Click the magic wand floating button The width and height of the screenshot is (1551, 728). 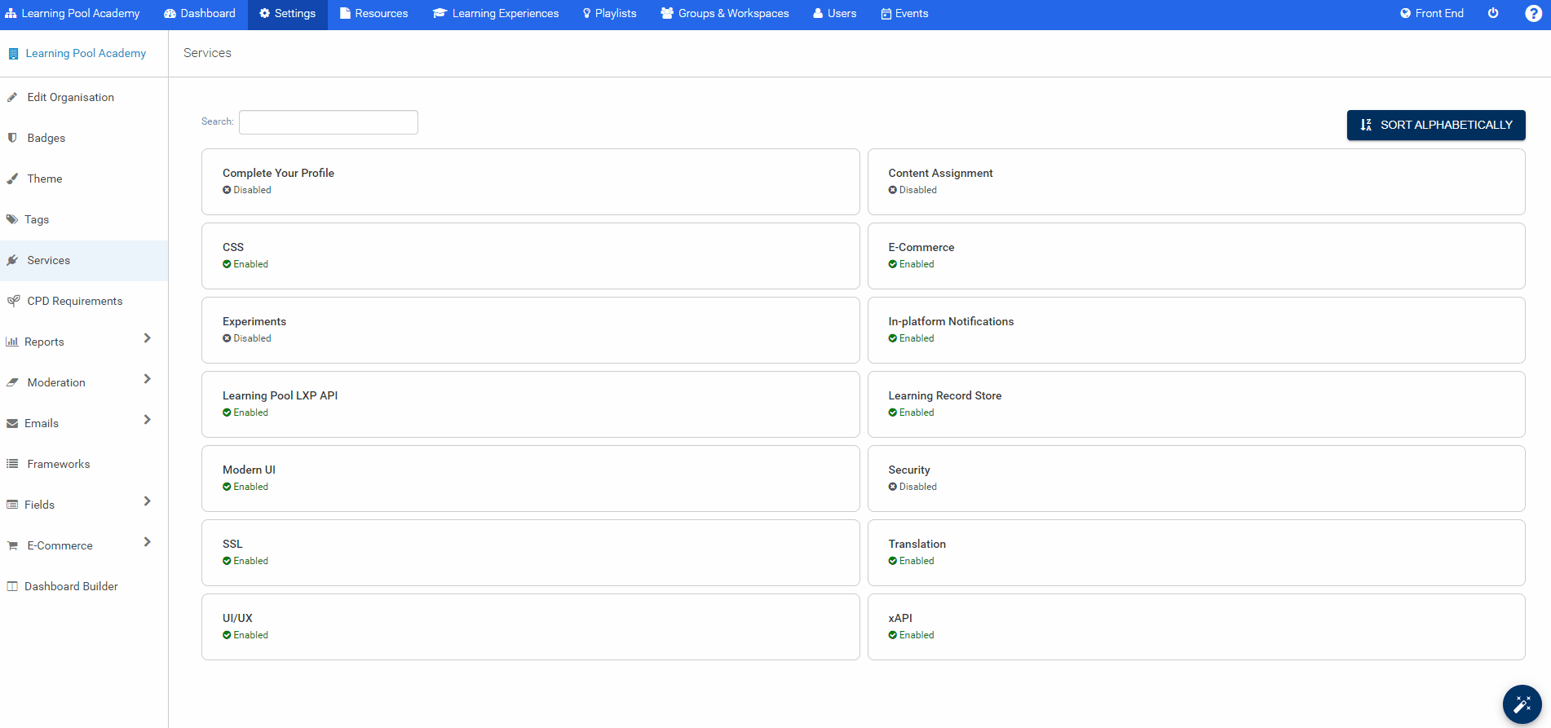(x=1522, y=704)
